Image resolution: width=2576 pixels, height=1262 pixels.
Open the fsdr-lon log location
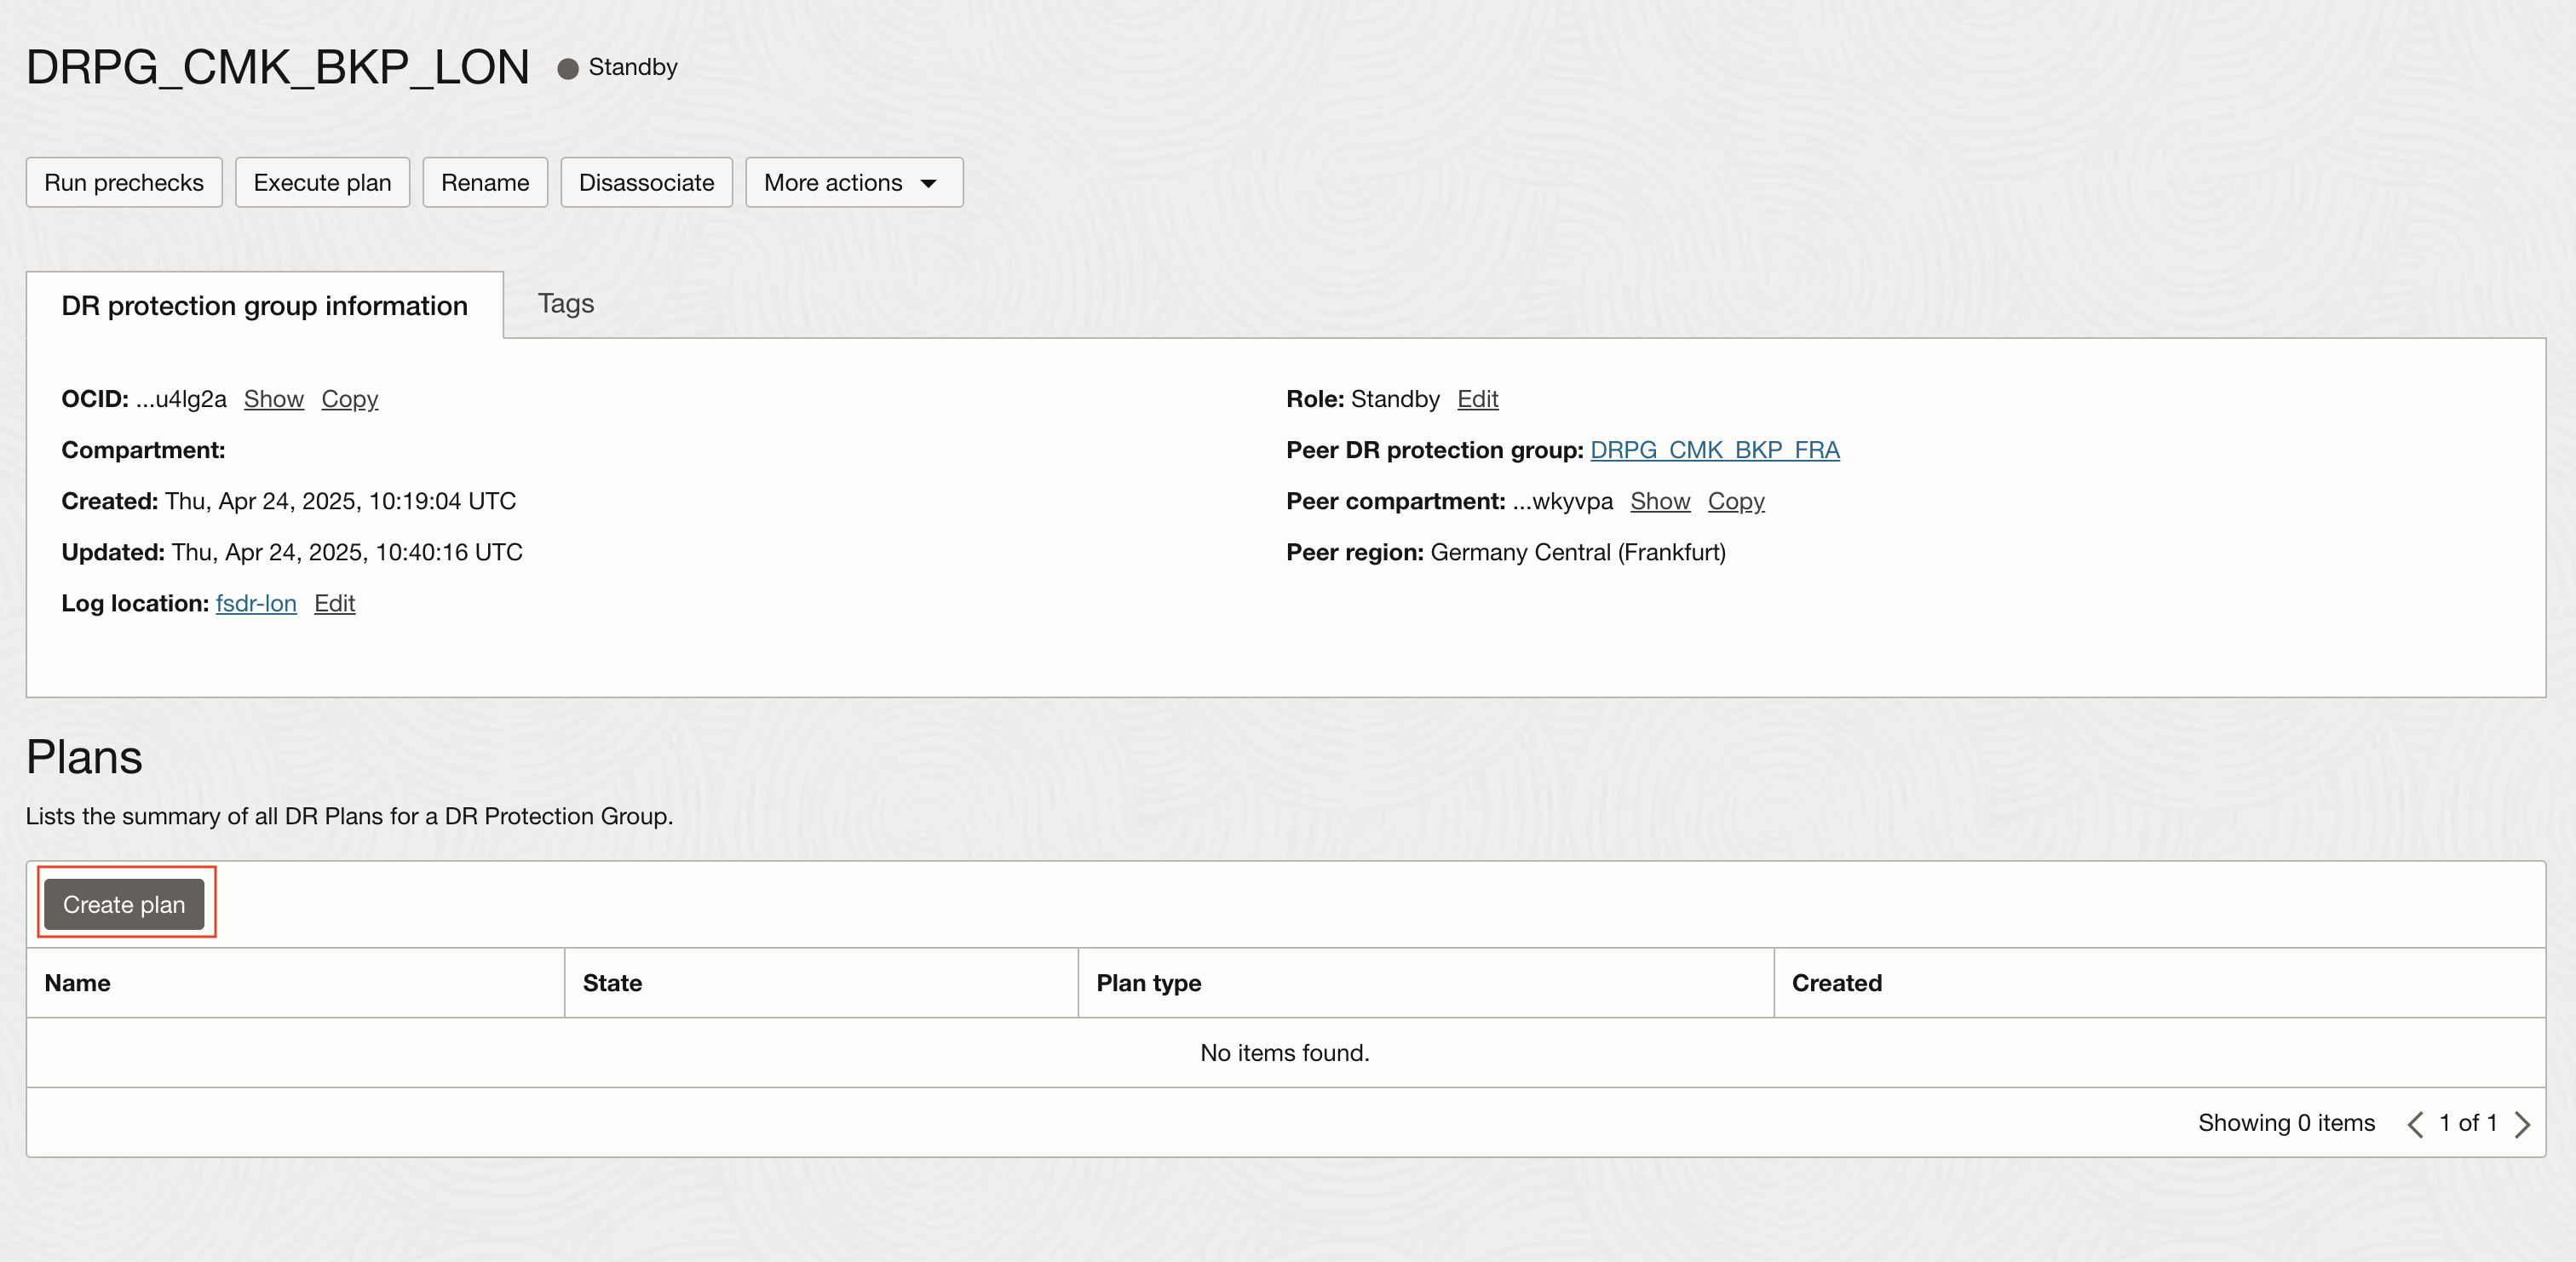256,603
